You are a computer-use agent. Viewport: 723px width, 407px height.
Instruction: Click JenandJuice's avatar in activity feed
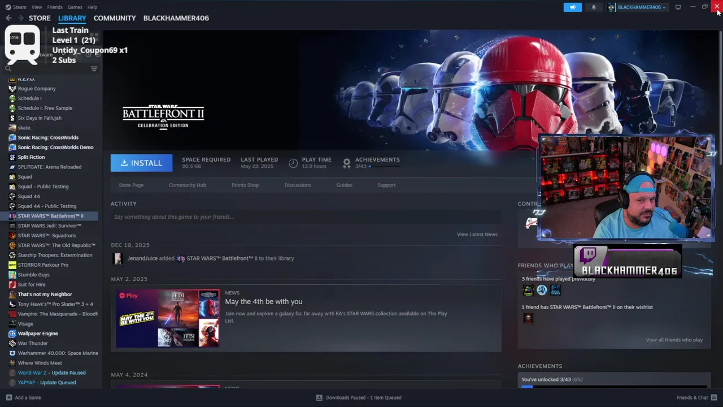[x=118, y=258]
